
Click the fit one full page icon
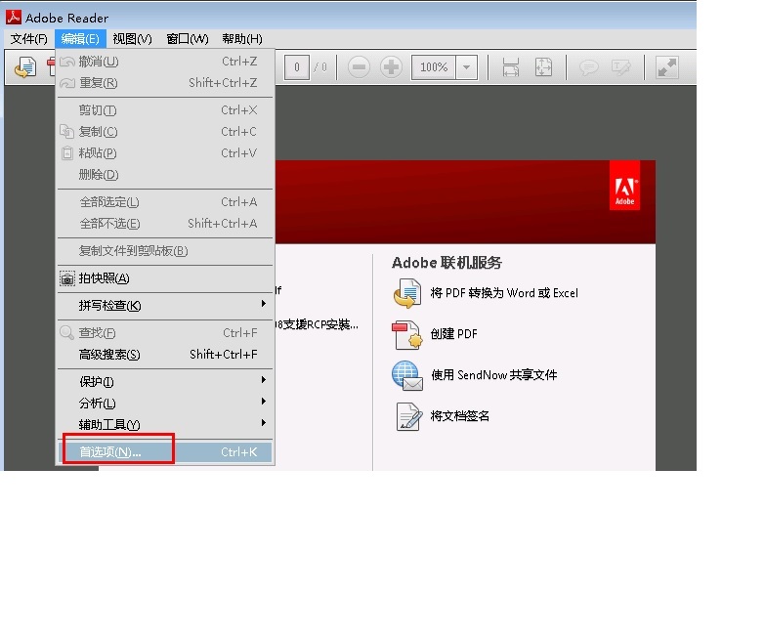pos(543,67)
